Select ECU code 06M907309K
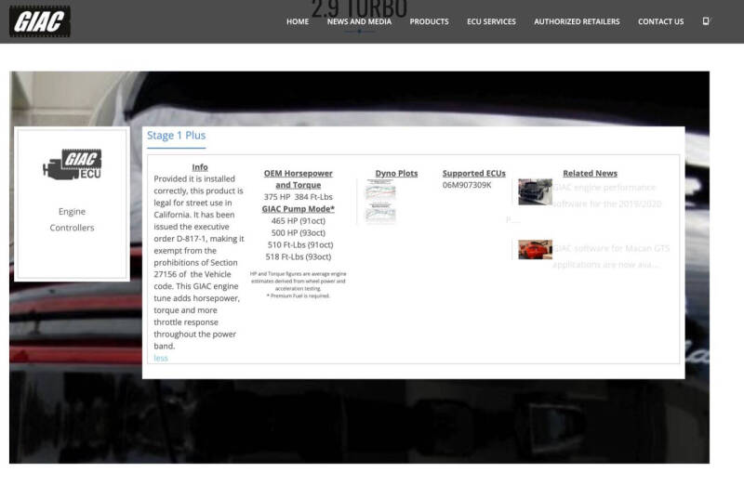Image resolution: width=744 pixels, height=499 pixels. 467,185
